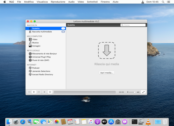The width and height of the screenshot is (174, 126).
Task: Toggle the playlist view button
Action: 50,92
